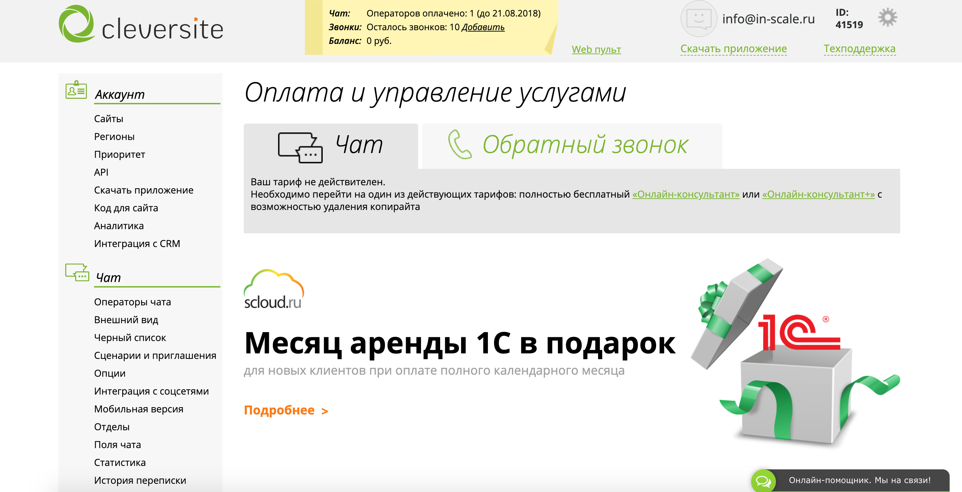Click Скачать приложение link in header
Image resolution: width=962 pixels, height=492 pixels.
tap(733, 48)
